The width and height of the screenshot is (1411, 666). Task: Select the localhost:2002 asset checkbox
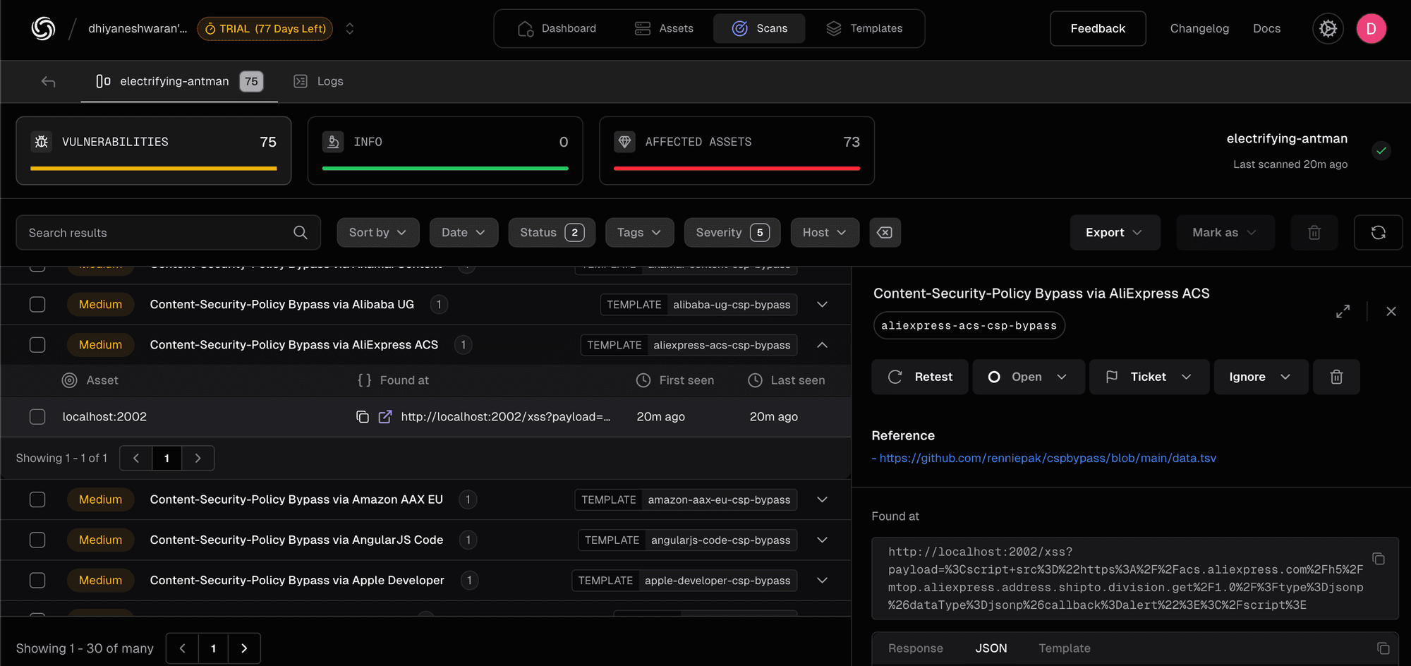(37, 417)
